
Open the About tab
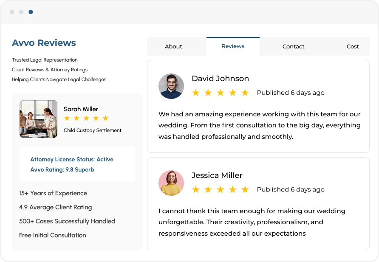click(173, 46)
